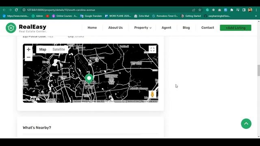Toggle fullscreen map view

(x=152, y=49)
